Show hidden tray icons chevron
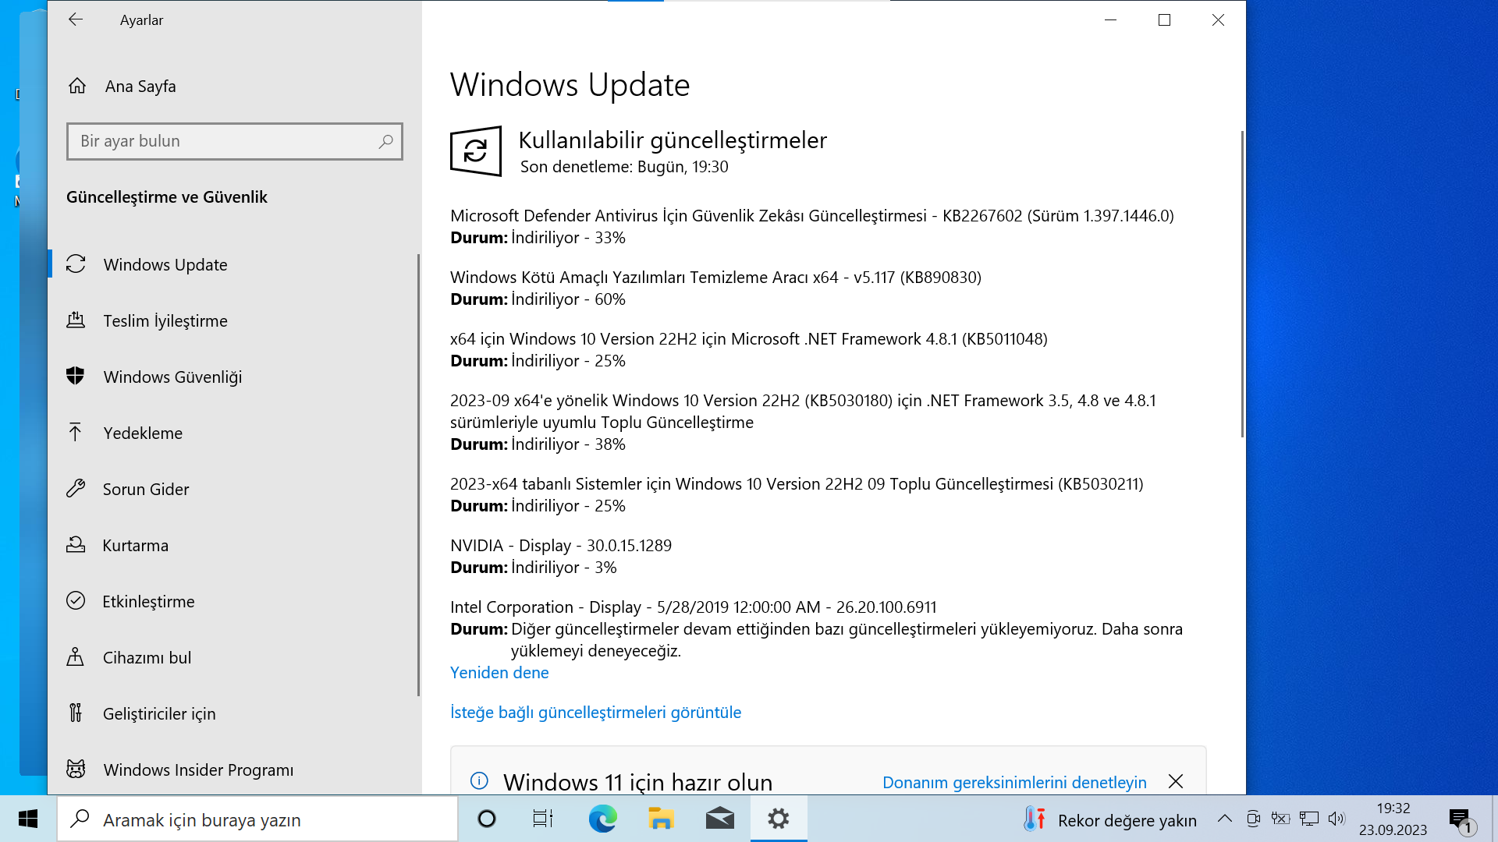Image resolution: width=1498 pixels, height=842 pixels. point(1224,819)
